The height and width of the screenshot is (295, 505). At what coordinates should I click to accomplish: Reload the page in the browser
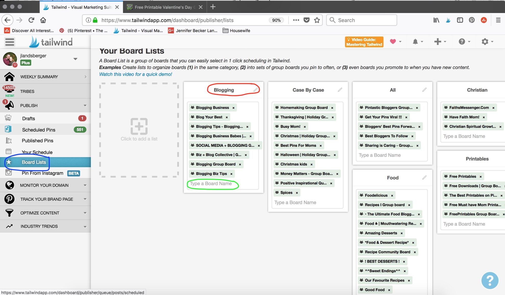(x=31, y=20)
